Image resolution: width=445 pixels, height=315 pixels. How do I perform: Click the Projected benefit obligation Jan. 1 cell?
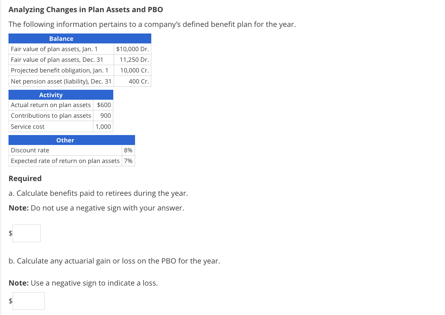point(60,70)
